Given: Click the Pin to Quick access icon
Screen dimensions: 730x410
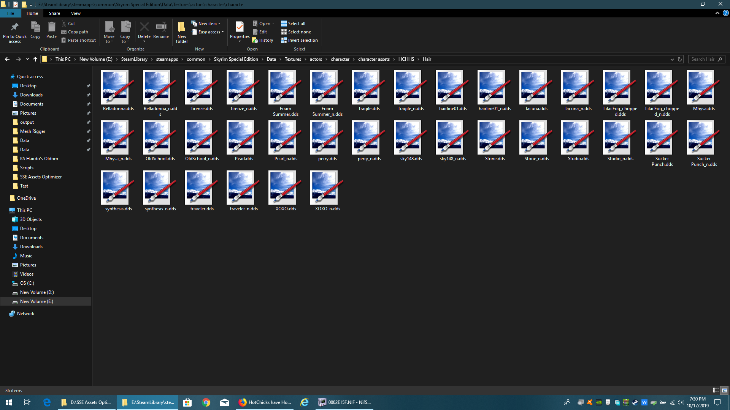Looking at the screenshot, I should 15,32.
